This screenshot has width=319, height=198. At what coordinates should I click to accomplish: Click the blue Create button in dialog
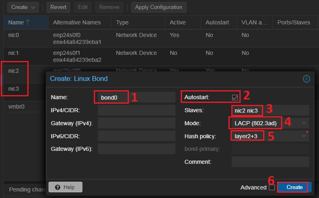[x=295, y=187]
